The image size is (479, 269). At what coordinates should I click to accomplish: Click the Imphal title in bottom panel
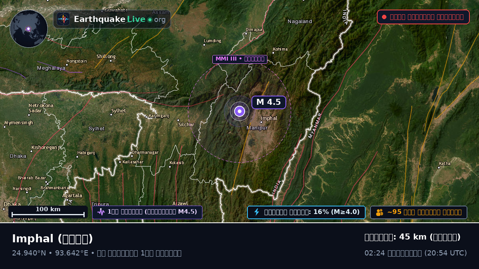click(52, 239)
